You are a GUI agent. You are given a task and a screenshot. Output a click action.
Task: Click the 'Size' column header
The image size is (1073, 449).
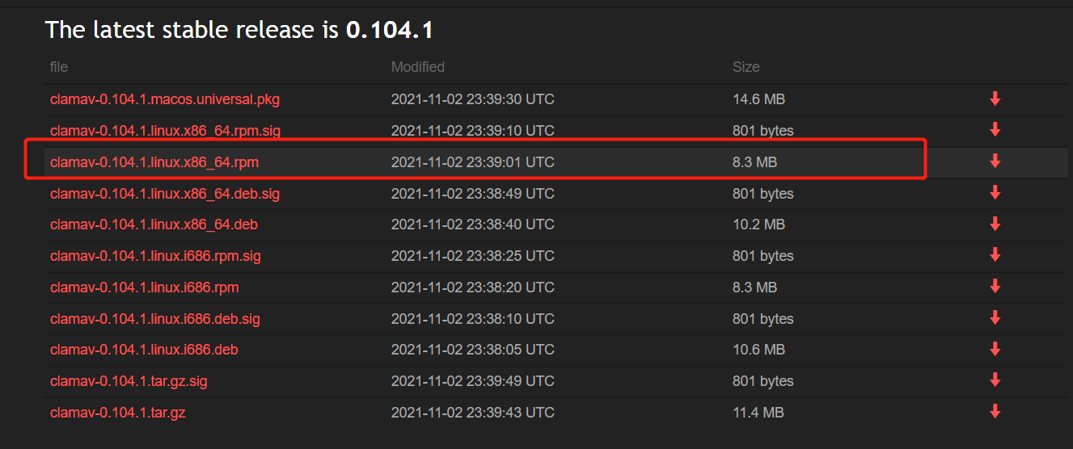(746, 67)
